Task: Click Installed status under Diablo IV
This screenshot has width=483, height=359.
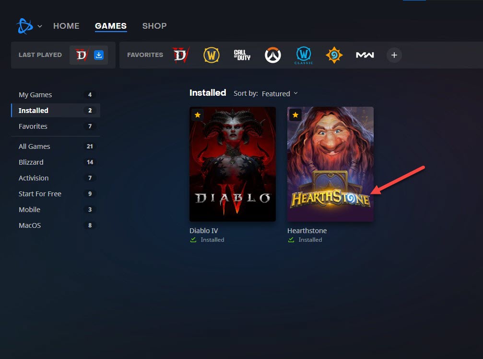Action: [x=212, y=240]
